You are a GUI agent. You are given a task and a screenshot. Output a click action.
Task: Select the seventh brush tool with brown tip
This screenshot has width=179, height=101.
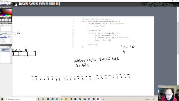pos(40,4)
